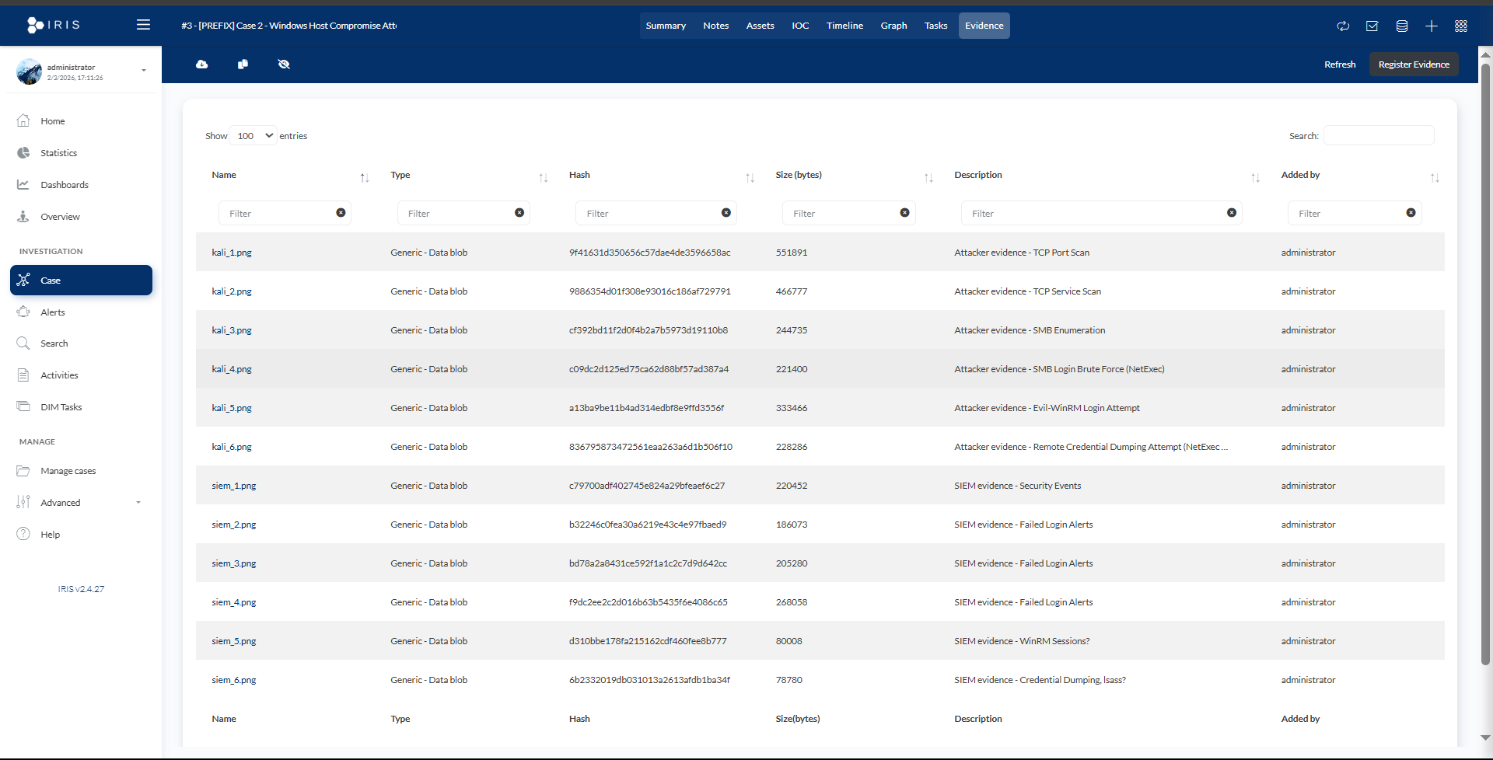1493x760 pixels.
Task: Click the switch case arrows icon
Action: coord(1343,26)
